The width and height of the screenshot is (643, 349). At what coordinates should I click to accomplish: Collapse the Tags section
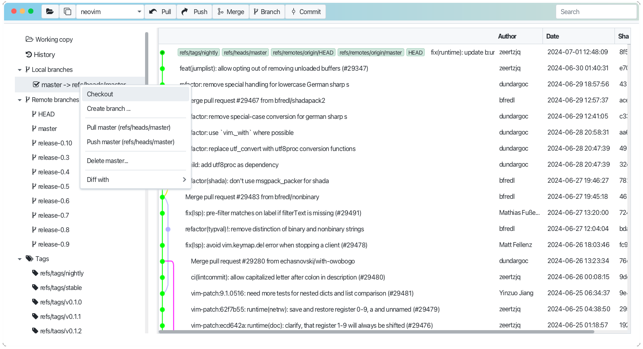pos(20,259)
